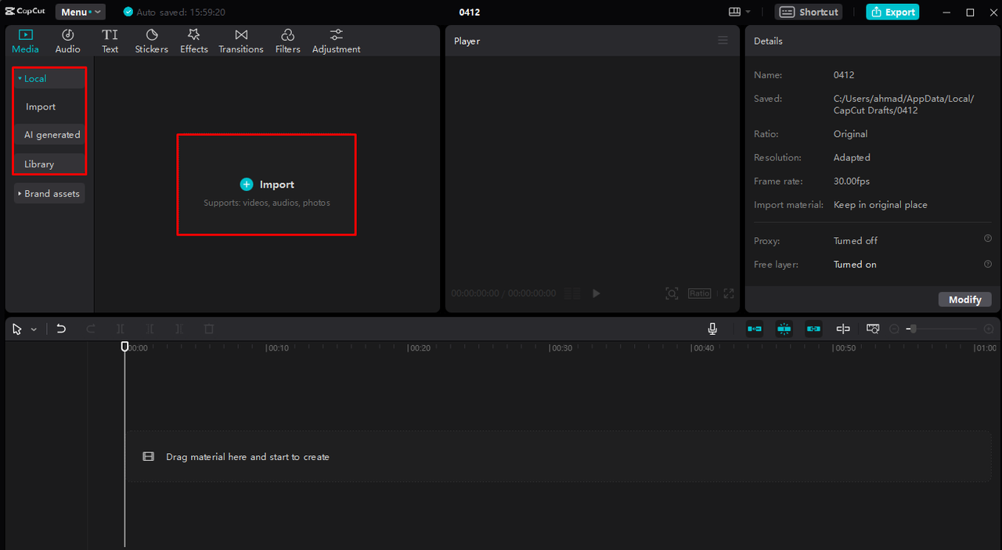
Task: Select Library in the sidebar
Action: coord(49,164)
